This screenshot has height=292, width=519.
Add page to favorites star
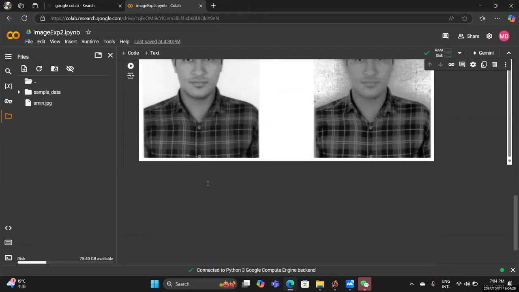click(465, 18)
